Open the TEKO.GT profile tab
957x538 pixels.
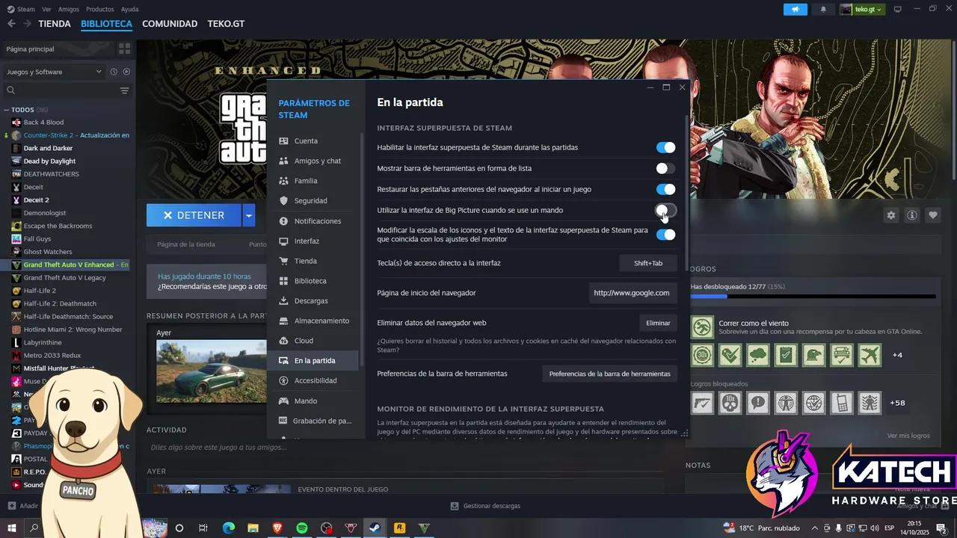[x=226, y=24]
